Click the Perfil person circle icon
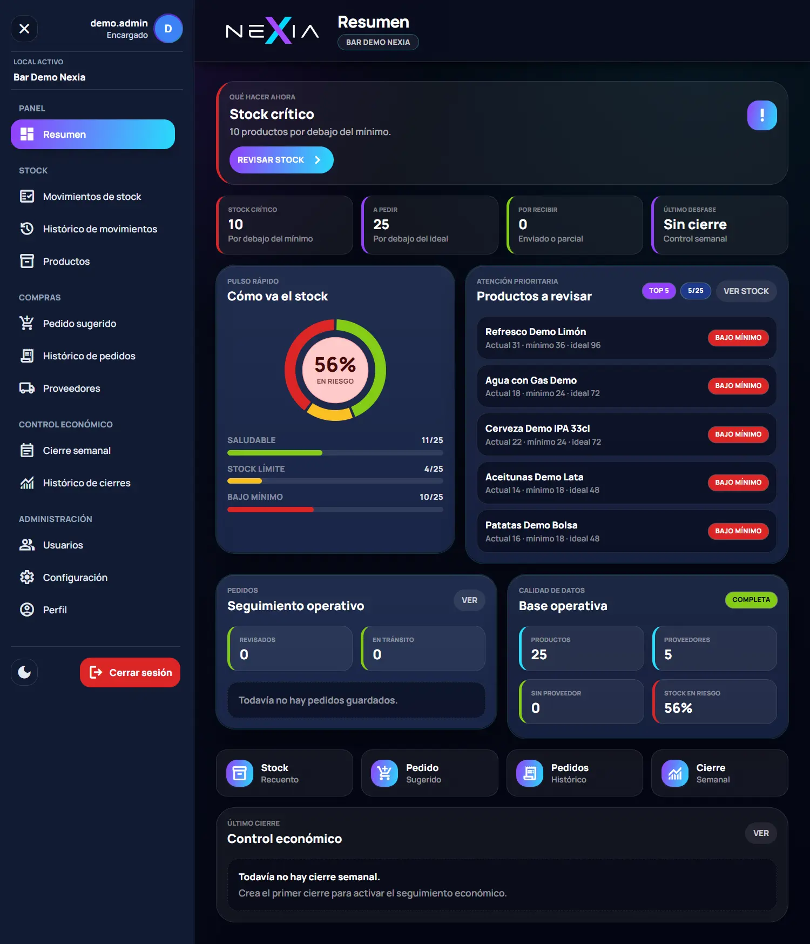The width and height of the screenshot is (810, 944). (27, 610)
